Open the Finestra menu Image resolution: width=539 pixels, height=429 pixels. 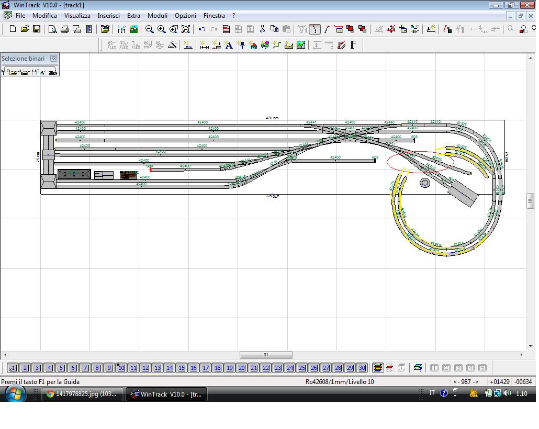(x=214, y=16)
